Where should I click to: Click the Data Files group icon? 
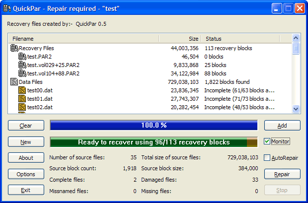[14, 82]
